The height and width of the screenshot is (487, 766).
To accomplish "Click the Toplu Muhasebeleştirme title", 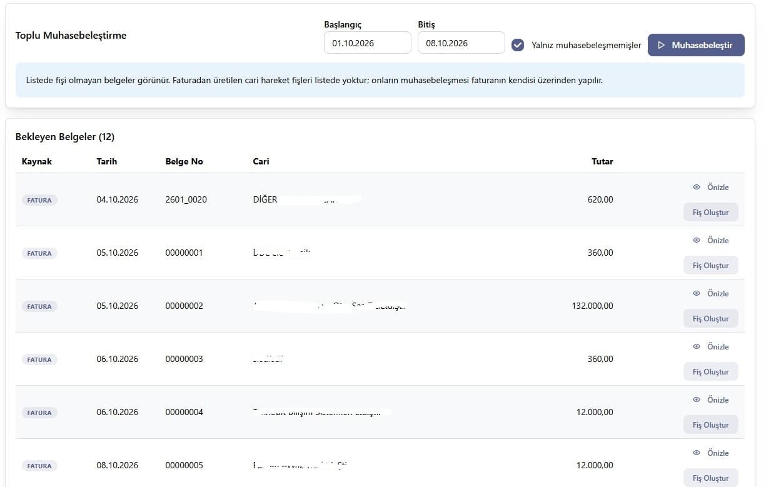I will (71, 36).
